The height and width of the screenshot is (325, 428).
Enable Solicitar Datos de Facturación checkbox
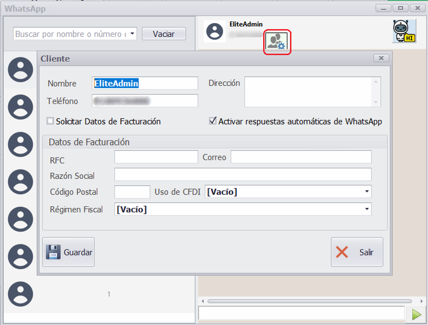click(x=51, y=122)
